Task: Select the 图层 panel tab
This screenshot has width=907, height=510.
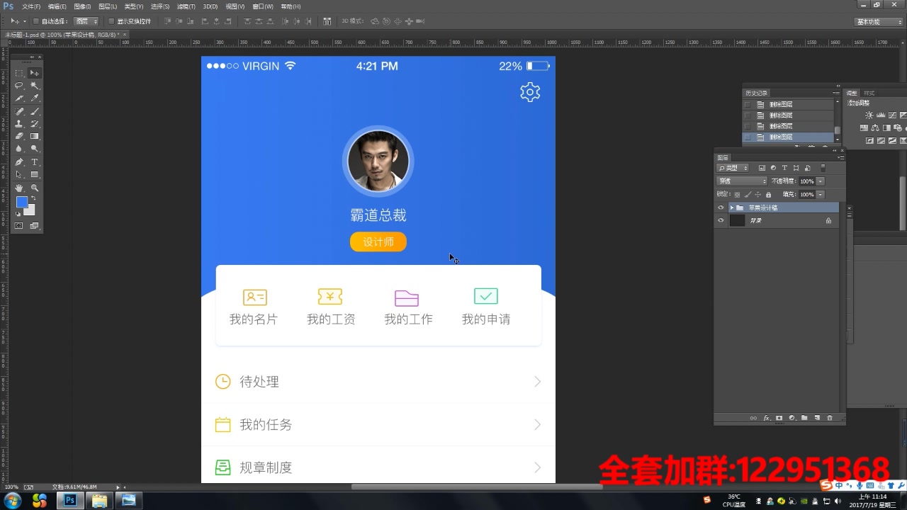Action: [x=723, y=157]
